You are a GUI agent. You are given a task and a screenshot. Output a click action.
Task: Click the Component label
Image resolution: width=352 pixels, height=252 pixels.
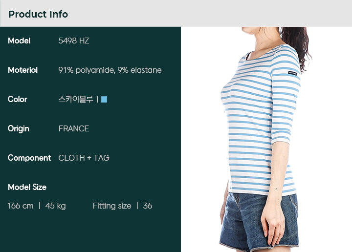pyautogui.click(x=29, y=158)
